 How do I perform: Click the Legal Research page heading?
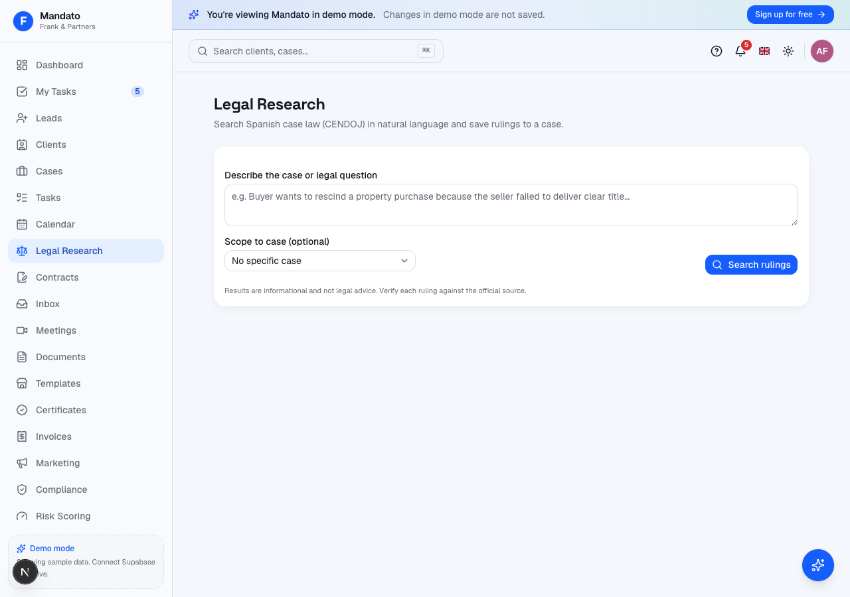tap(270, 104)
